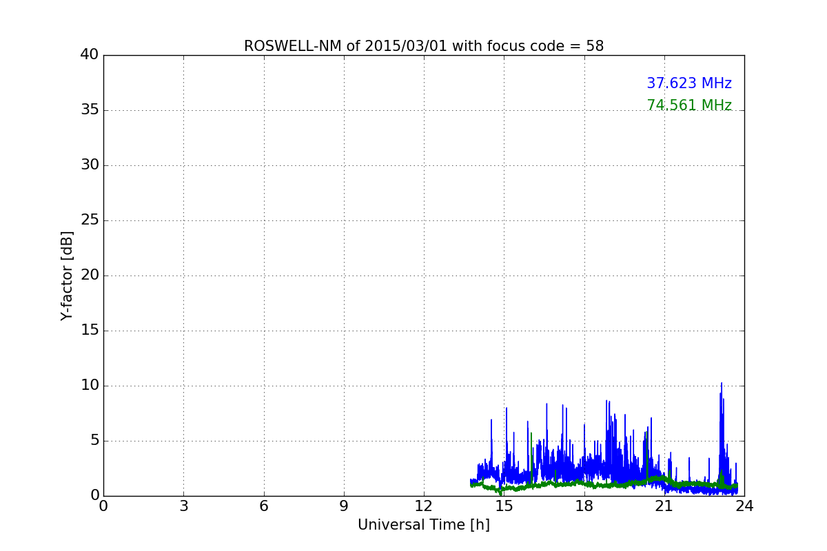The width and height of the screenshot is (827, 551).
Task: Click y-axis tick label '20'
Action: [x=90, y=275]
